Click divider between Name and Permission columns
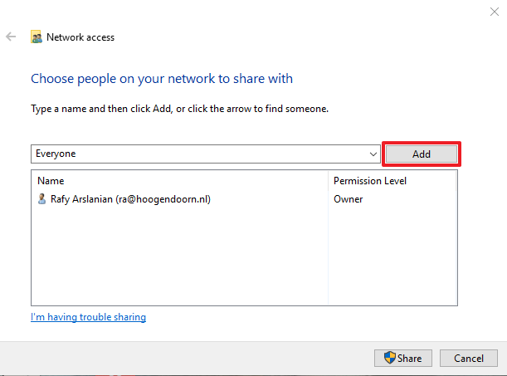The image size is (507, 376). (328, 181)
